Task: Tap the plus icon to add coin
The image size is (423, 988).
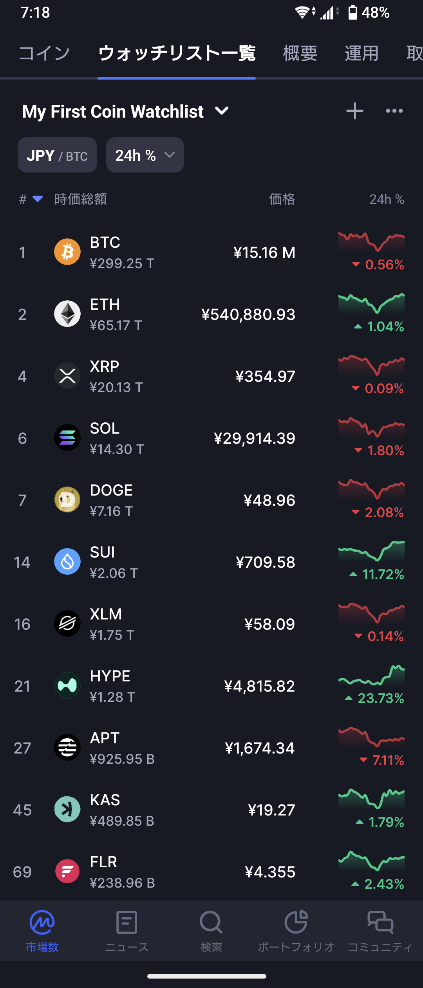Action: coord(355,111)
